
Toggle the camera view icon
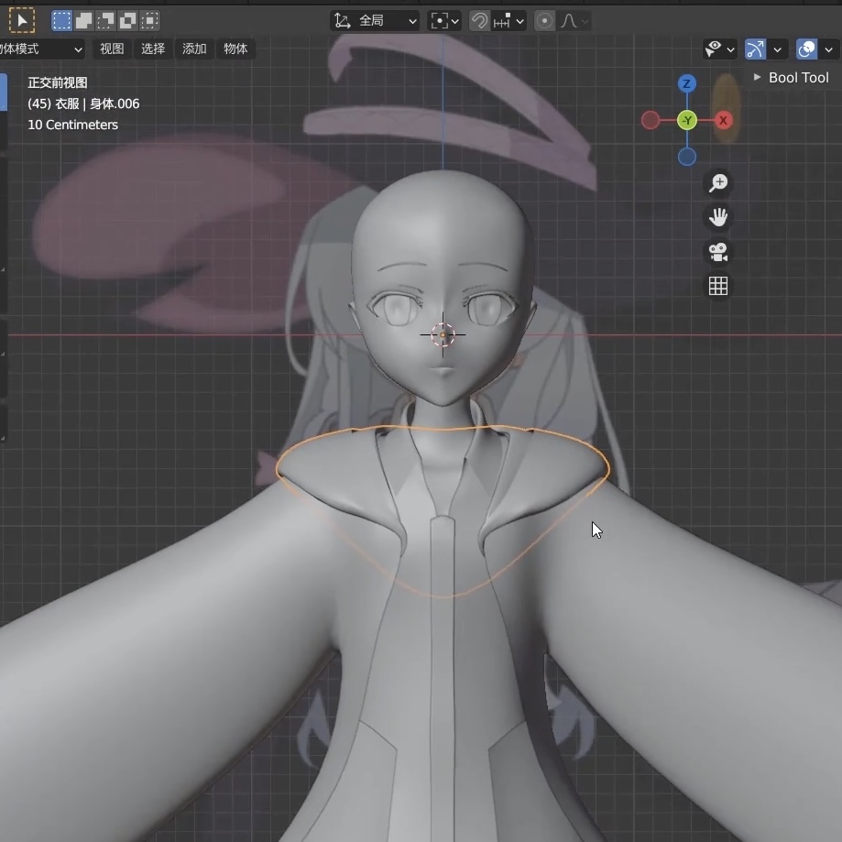(718, 252)
